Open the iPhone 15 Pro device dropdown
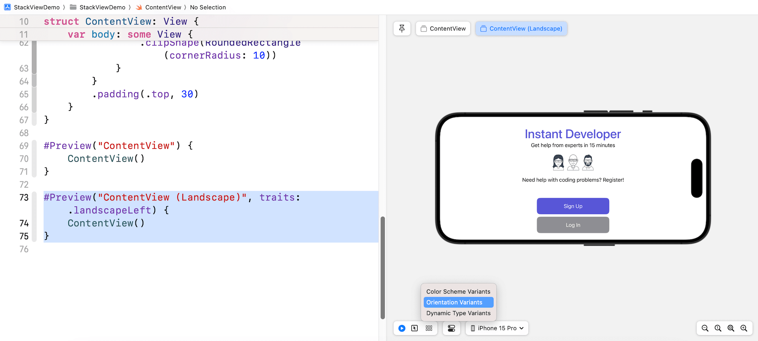Image resolution: width=758 pixels, height=341 pixels. click(x=497, y=328)
